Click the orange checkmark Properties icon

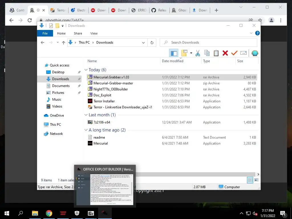234,53
